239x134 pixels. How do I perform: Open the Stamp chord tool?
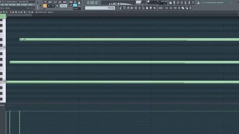(6, 12)
